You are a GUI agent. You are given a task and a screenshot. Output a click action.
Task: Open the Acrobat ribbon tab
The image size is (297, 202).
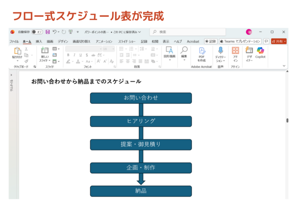tap(193, 41)
